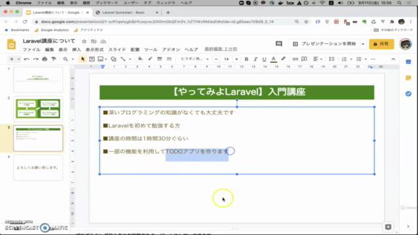Select slide 1 thumbnail

point(38,80)
